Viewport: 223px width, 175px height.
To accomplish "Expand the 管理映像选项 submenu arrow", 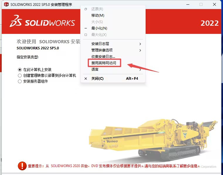I will [x=140, y=50].
